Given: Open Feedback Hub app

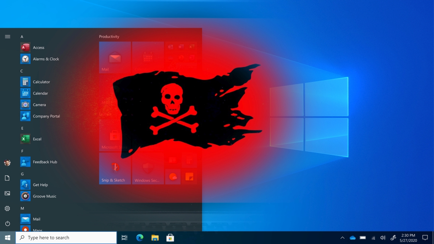Looking at the screenshot, I should tap(45, 162).
